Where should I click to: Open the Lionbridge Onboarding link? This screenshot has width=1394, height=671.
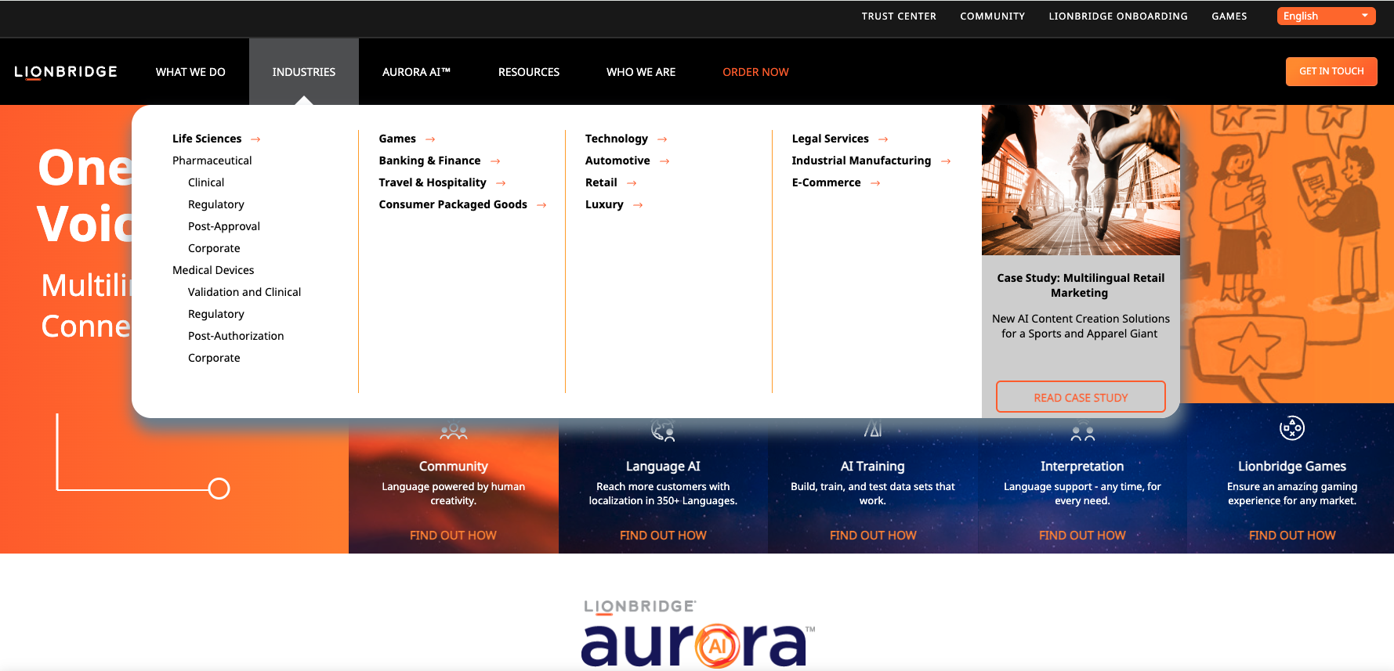[x=1118, y=16]
